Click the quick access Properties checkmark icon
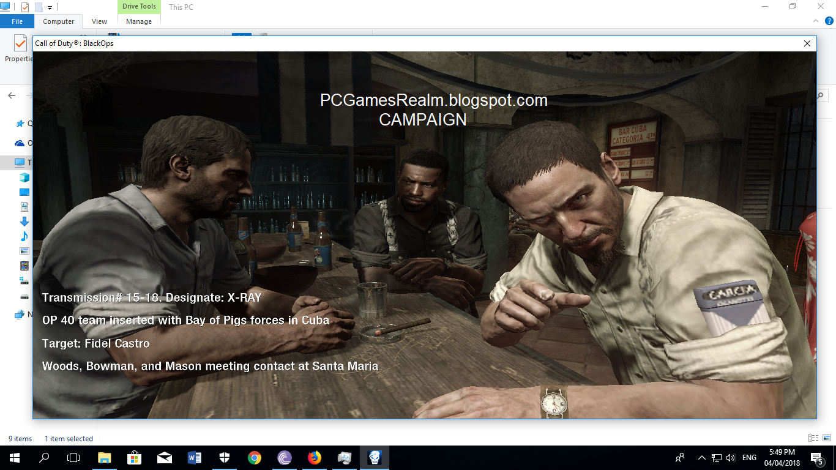This screenshot has height=470, width=836. click(x=25, y=7)
